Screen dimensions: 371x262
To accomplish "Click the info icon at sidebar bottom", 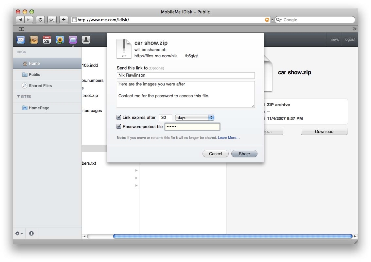I will click(x=31, y=233).
